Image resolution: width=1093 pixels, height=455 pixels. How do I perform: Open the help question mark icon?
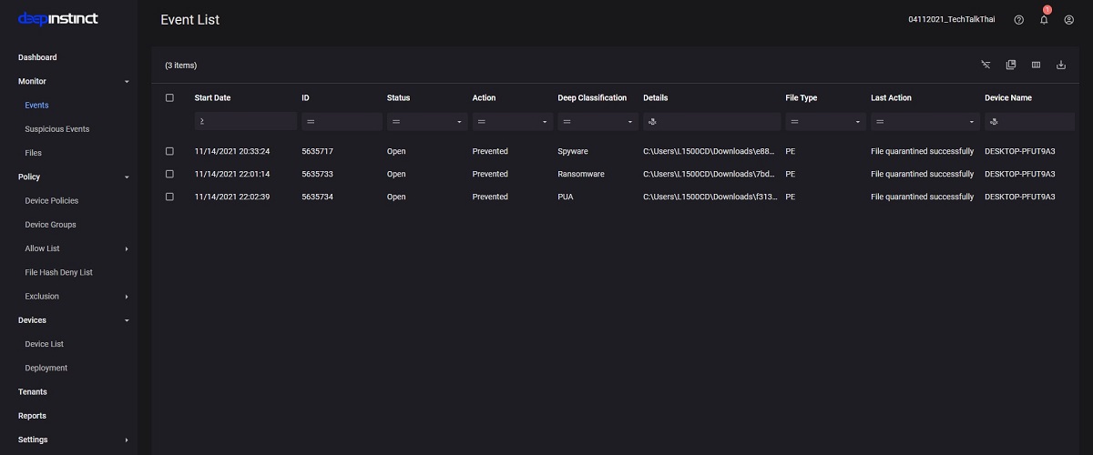pyautogui.click(x=1018, y=20)
